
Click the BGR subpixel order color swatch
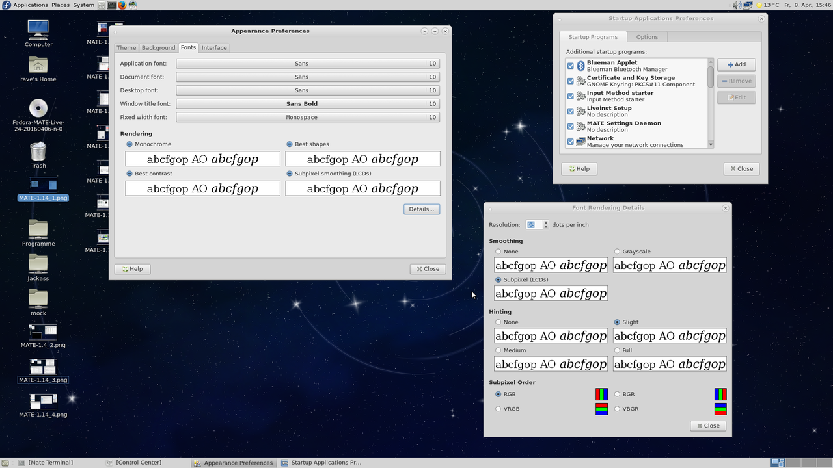coord(720,395)
